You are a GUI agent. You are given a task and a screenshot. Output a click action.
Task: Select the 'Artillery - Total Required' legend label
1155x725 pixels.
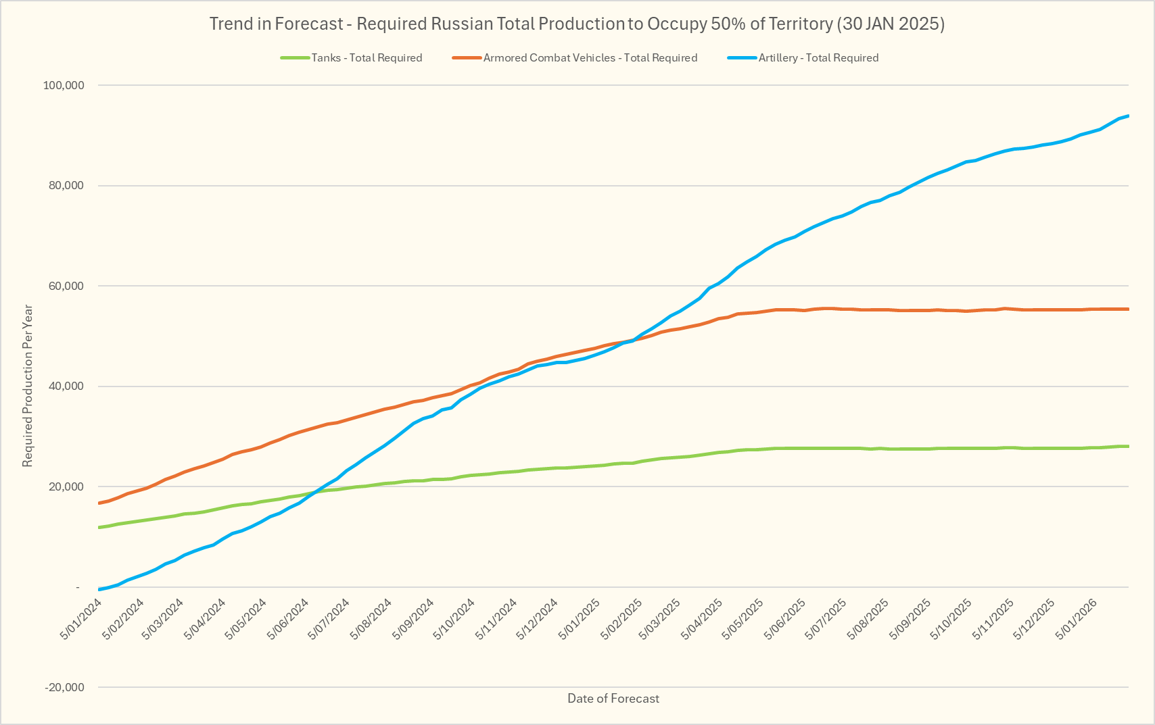818,58
